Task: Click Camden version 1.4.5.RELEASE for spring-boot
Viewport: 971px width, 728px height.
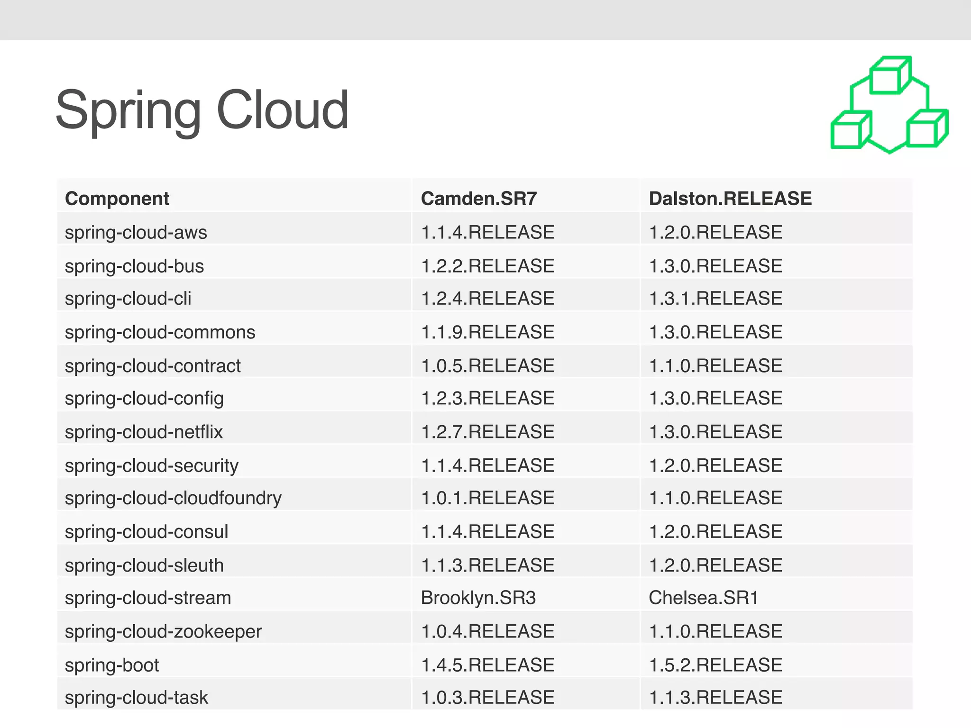Action: click(488, 665)
